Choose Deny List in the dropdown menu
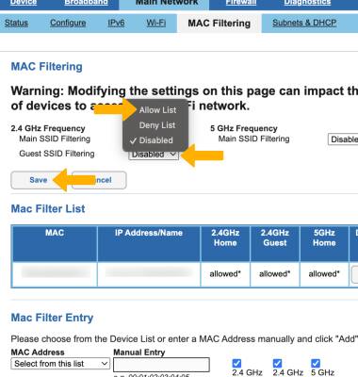358x377 pixels. pos(157,125)
